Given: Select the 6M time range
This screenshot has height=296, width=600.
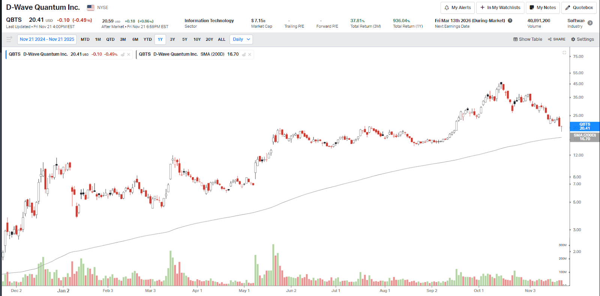Looking at the screenshot, I should tap(135, 39).
